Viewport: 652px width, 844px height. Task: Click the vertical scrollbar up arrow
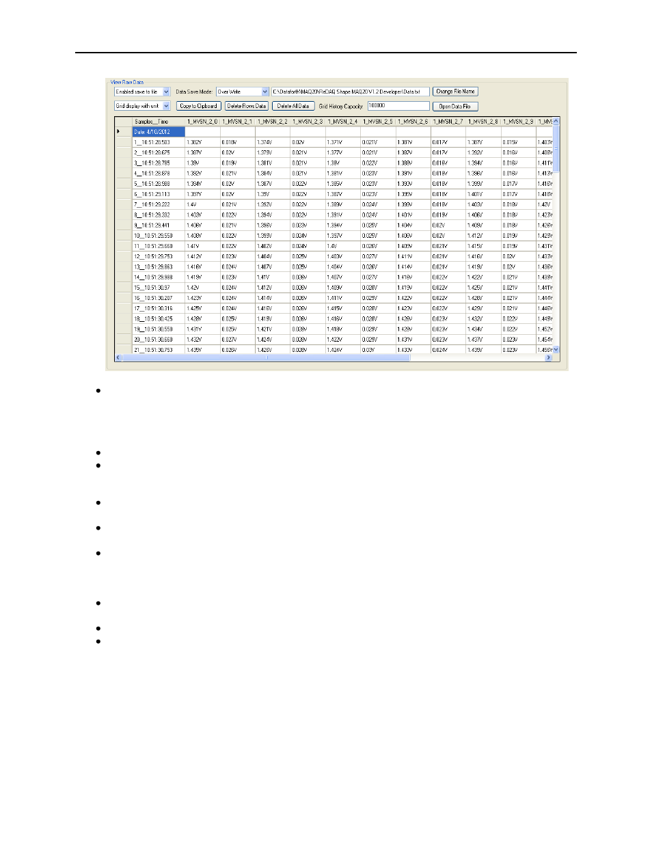(556, 121)
